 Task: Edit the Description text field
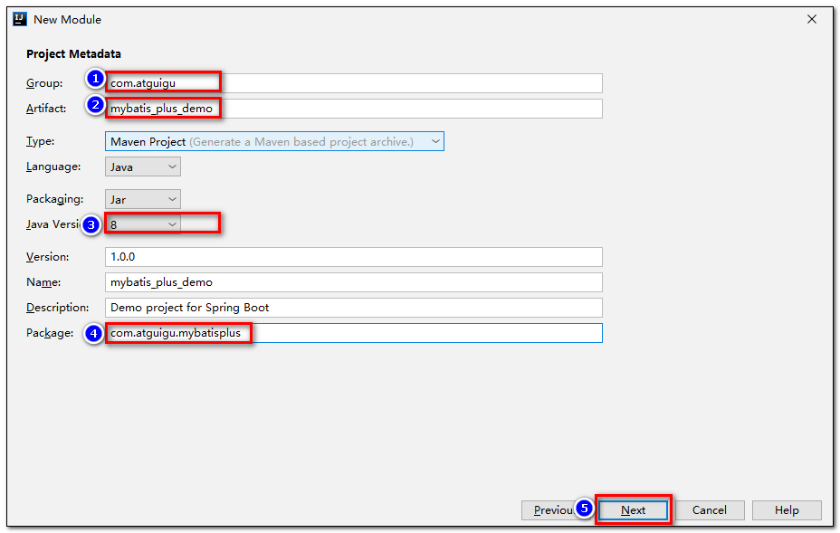[353, 308]
